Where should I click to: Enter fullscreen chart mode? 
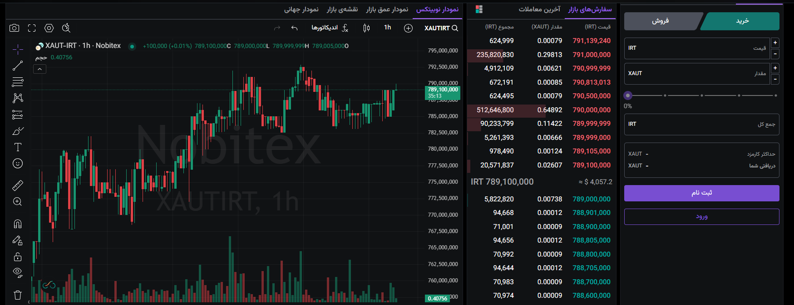tap(32, 28)
